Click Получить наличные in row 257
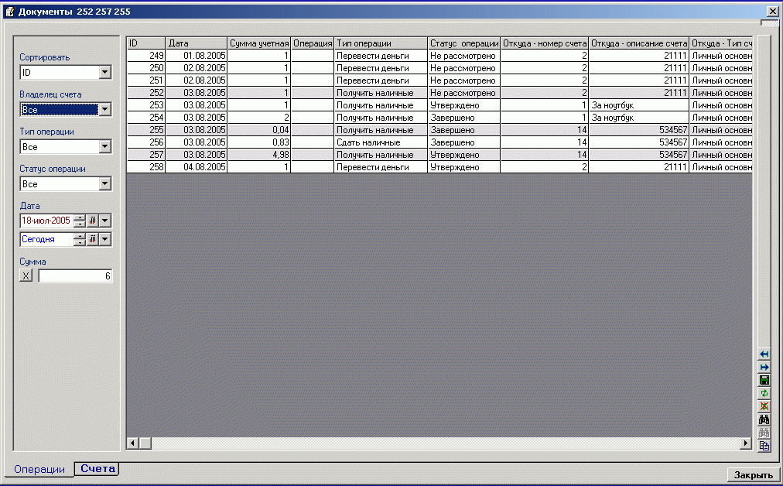The width and height of the screenshot is (783, 486). [381, 155]
